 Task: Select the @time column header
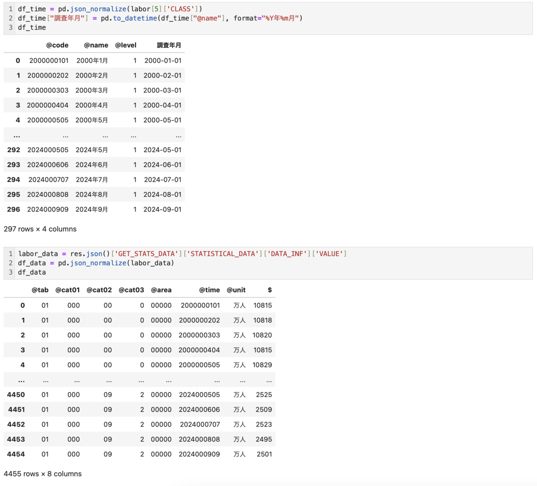(x=209, y=290)
